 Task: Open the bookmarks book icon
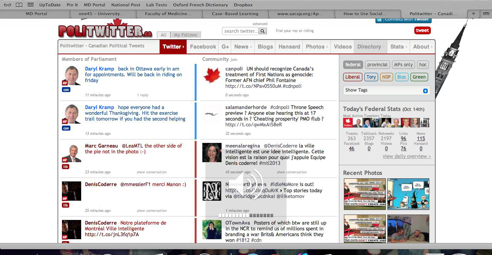click(x=19, y=5)
